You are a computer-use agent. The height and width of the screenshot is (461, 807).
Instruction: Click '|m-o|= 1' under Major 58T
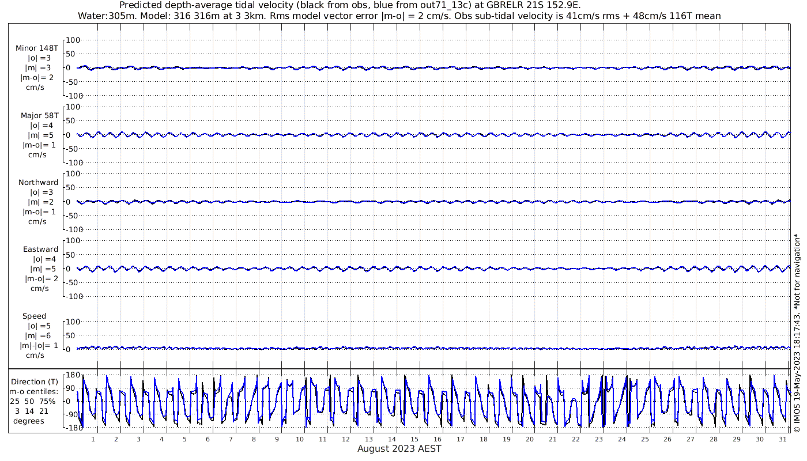point(38,145)
